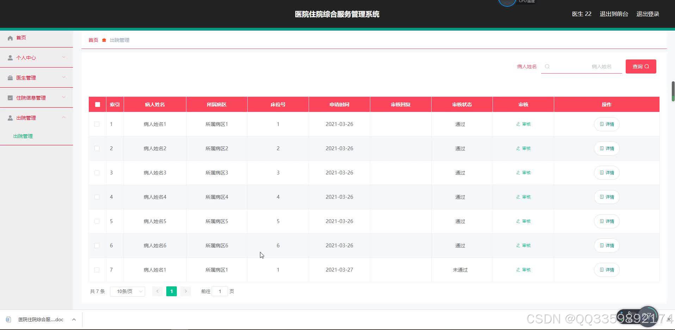The height and width of the screenshot is (330, 675).
Task: Expand the 个人中心 menu chevron
Action: 64,57
